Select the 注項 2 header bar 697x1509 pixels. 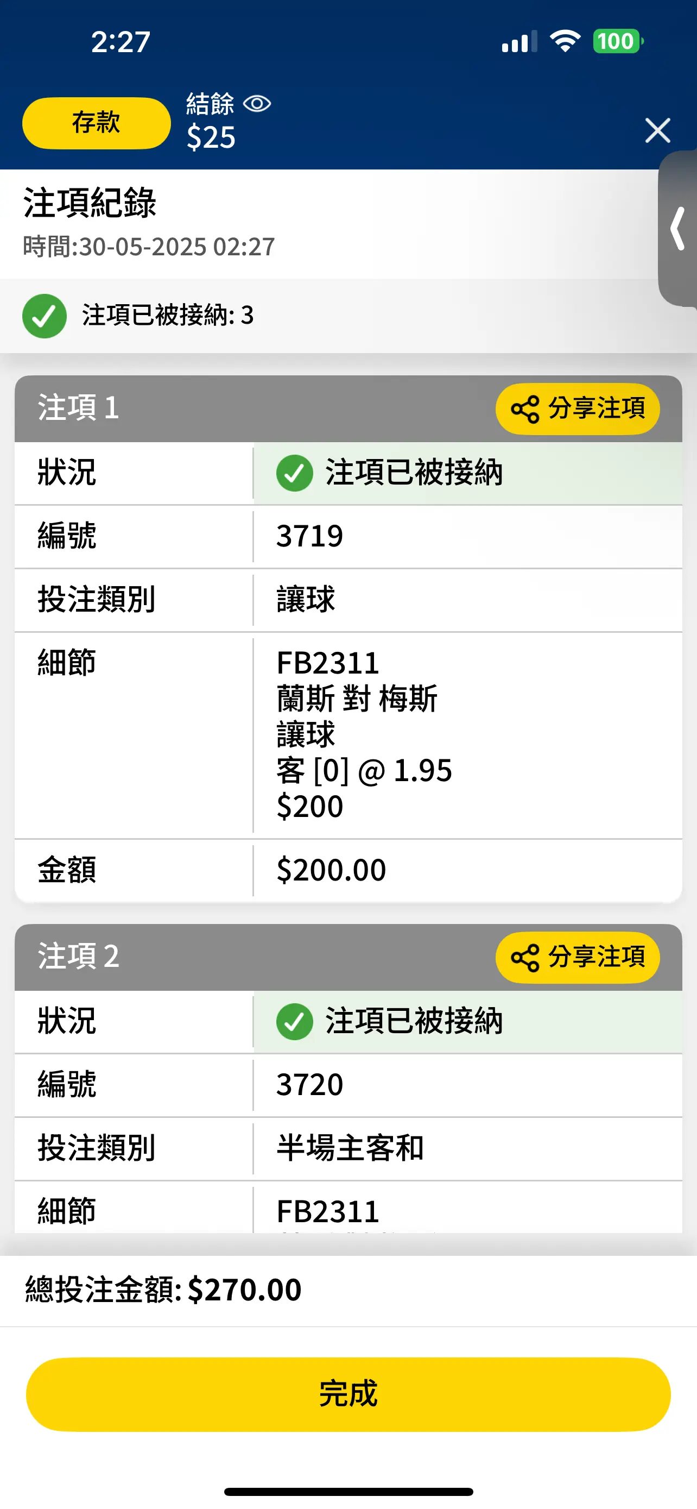click(348, 957)
